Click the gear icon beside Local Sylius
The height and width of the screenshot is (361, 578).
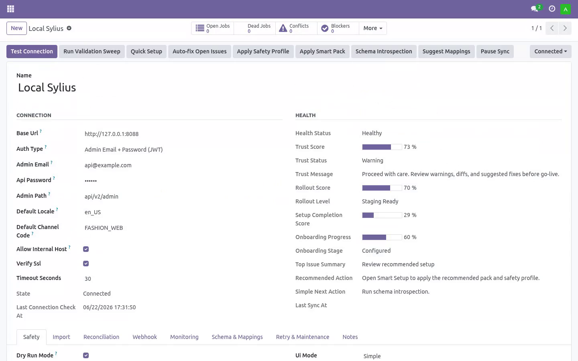[x=69, y=28]
